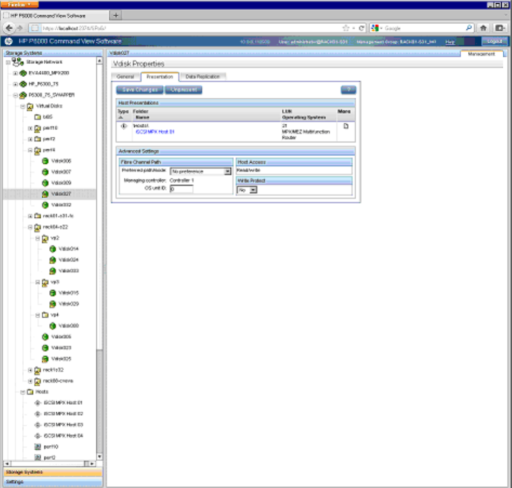Click the Vdisk023 disk icon
Screen dimensions: 512x488
click(x=45, y=347)
